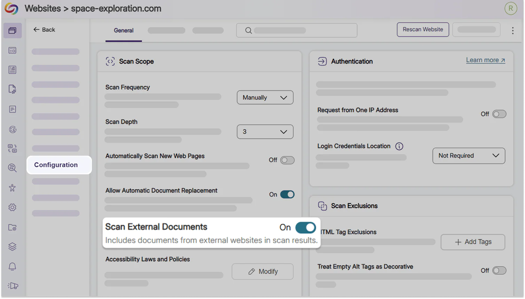Screen dimensions: 525x299
Task: Open the checklist tasks icon in sidebar
Action: tap(13, 149)
